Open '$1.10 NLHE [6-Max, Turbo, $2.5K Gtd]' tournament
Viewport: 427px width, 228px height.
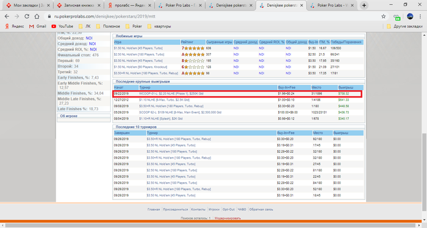(x=164, y=100)
